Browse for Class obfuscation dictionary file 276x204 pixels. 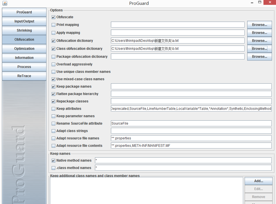[259, 48]
